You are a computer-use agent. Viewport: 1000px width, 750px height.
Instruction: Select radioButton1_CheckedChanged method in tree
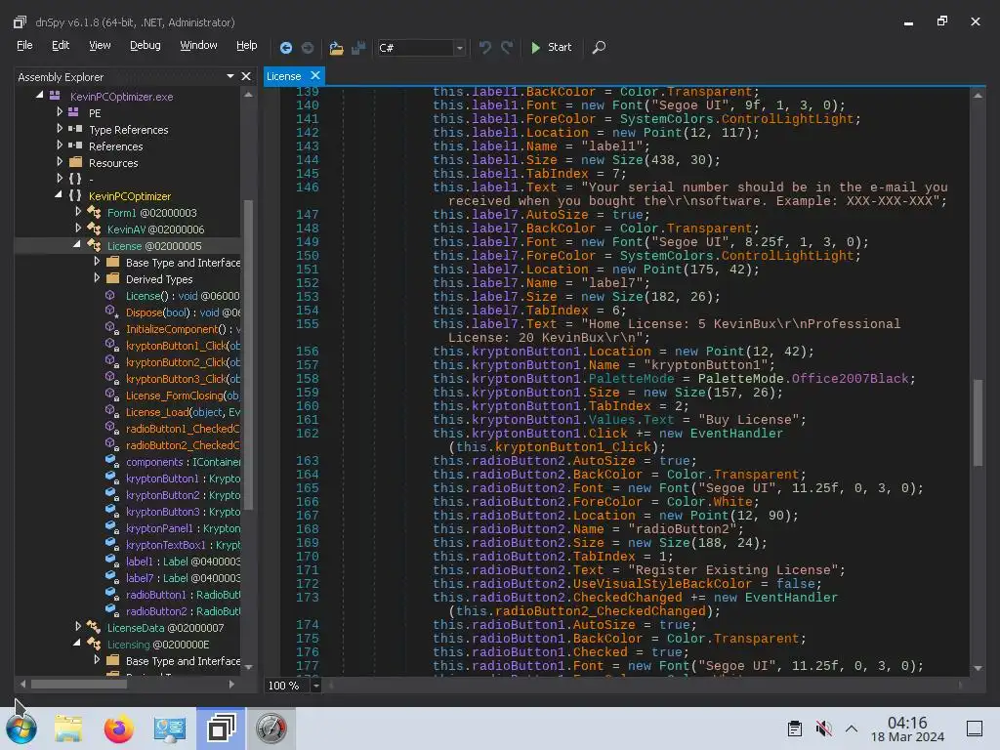183,429
